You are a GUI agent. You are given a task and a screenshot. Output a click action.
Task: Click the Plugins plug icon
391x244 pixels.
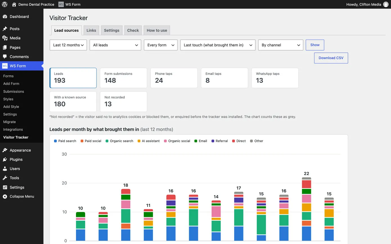point(5,159)
